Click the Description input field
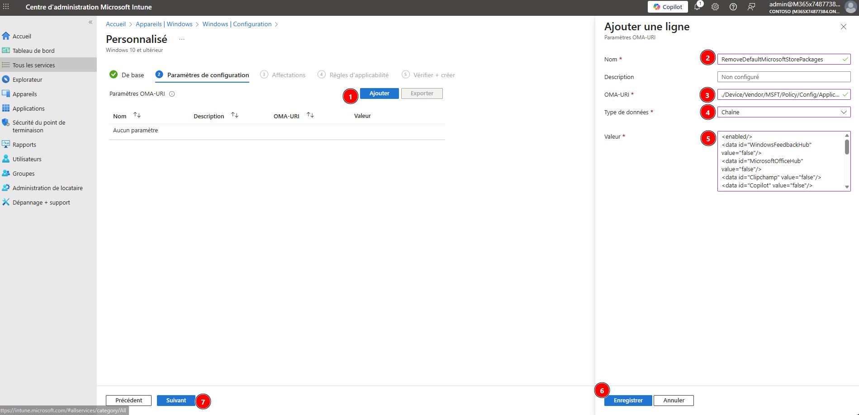This screenshot has width=859, height=415. (x=784, y=77)
